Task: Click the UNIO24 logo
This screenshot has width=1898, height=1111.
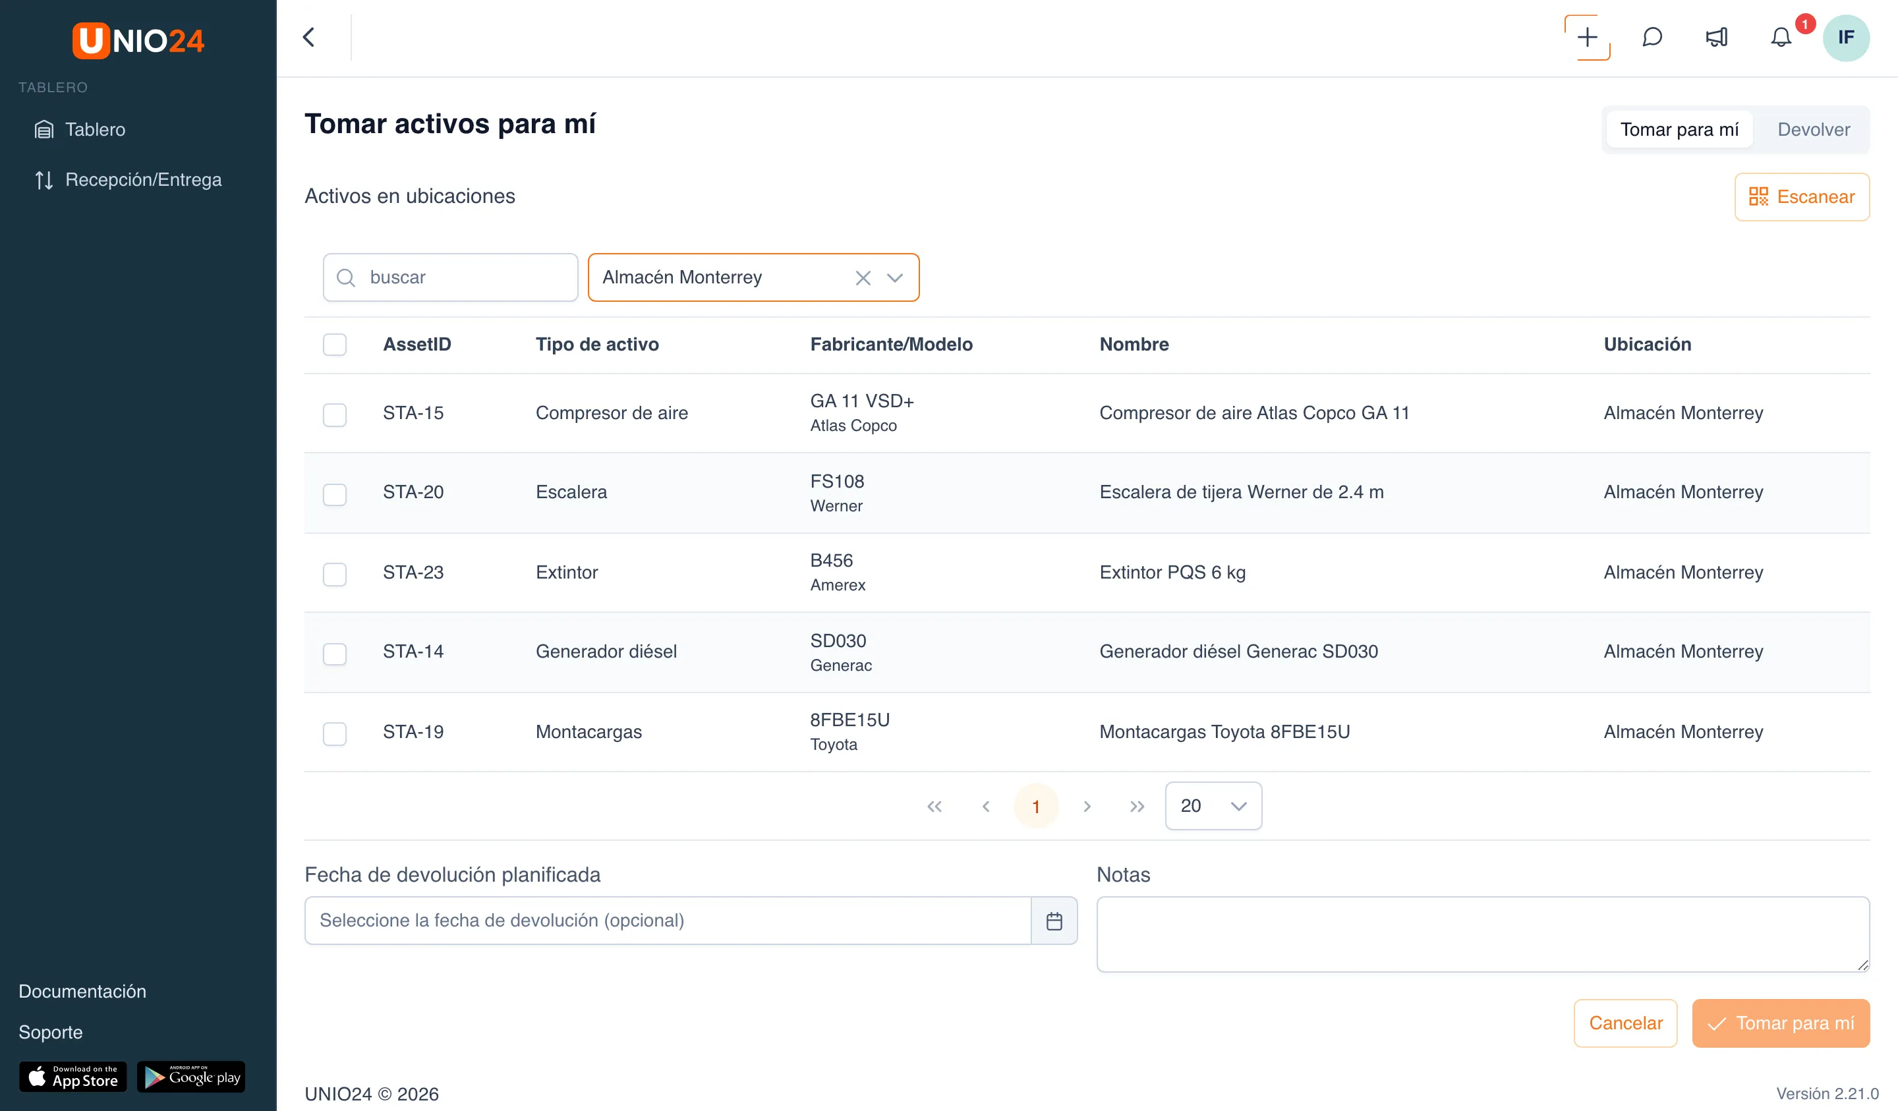Action: 138,40
